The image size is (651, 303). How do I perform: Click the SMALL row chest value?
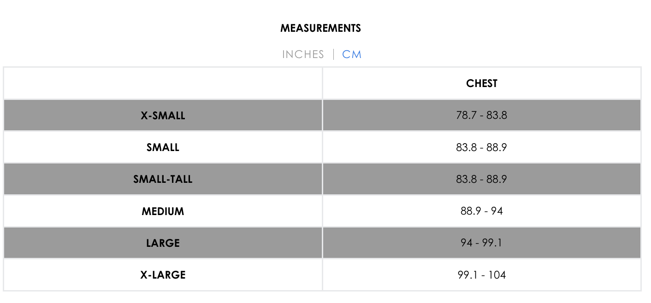pos(482,147)
